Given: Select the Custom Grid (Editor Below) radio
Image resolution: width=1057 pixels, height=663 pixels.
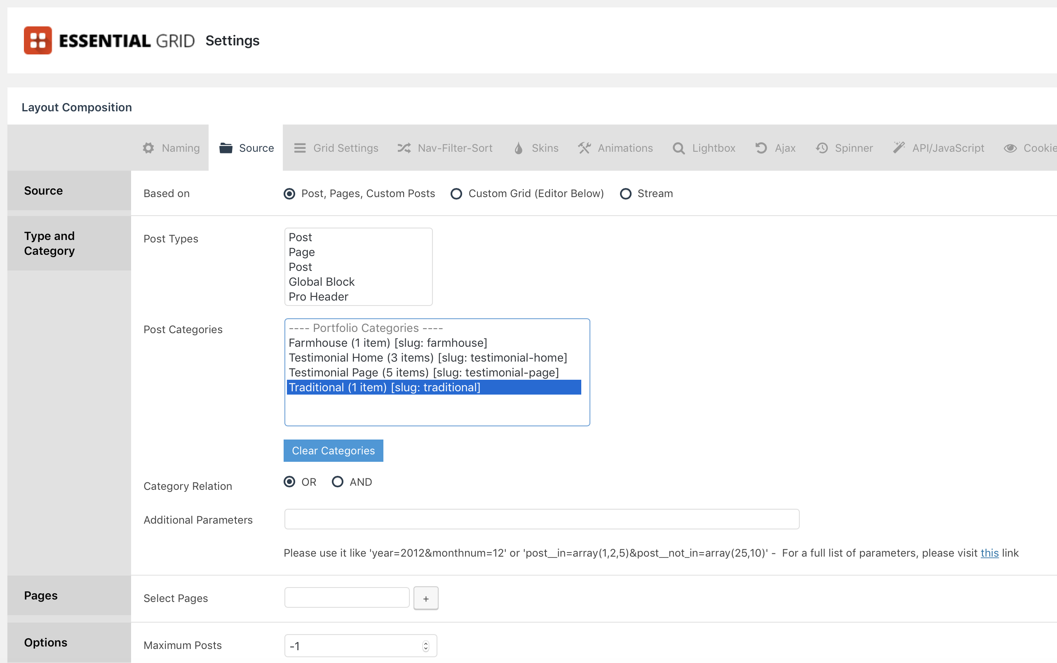Looking at the screenshot, I should [x=456, y=194].
